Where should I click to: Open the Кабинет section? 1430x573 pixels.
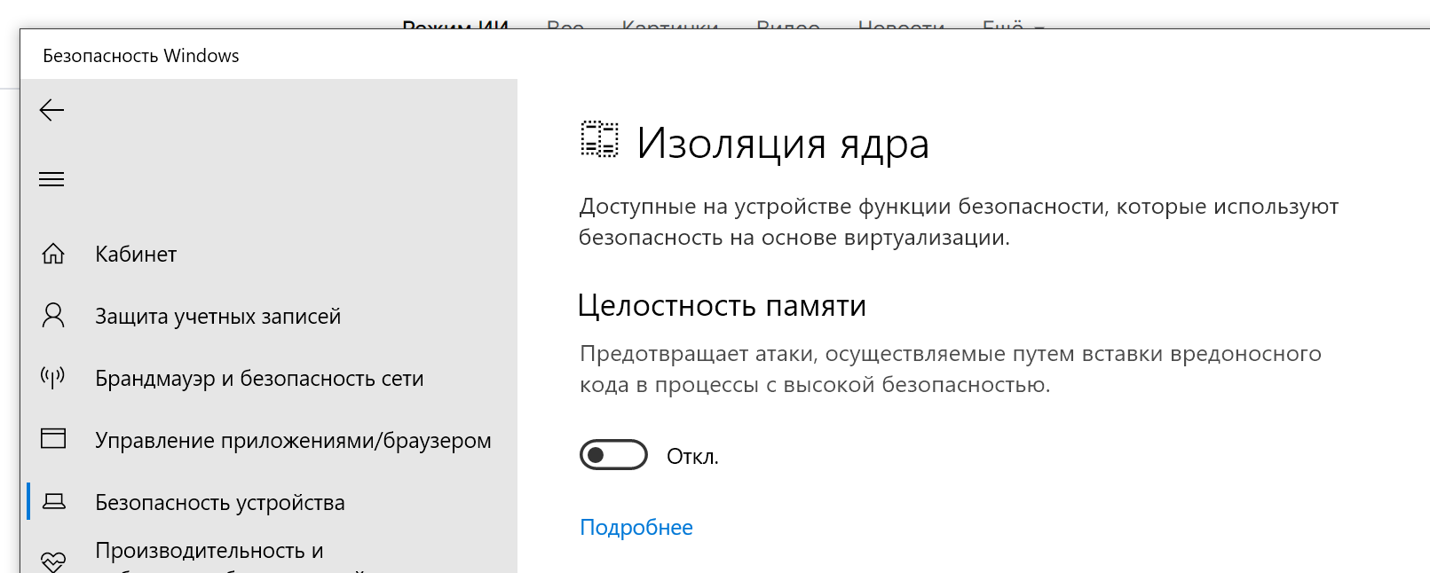(136, 255)
